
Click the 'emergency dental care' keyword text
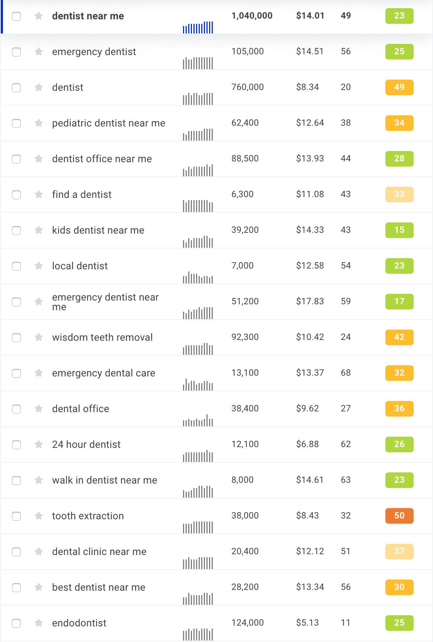103,373
